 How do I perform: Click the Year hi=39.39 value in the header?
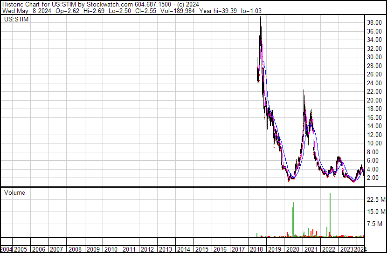218,11
